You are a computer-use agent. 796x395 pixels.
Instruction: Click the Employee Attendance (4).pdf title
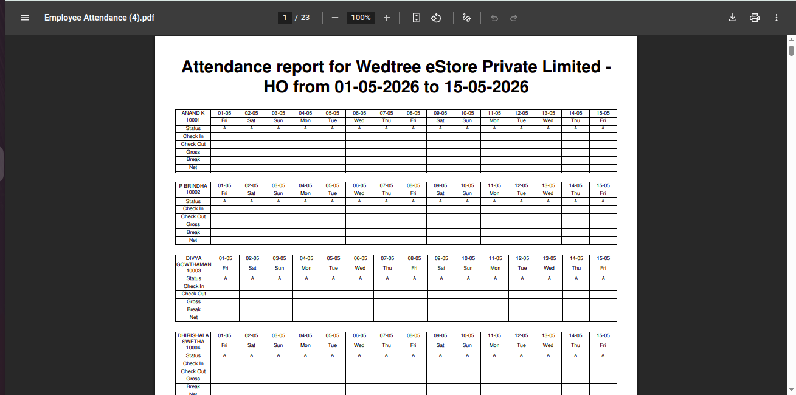[99, 18]
